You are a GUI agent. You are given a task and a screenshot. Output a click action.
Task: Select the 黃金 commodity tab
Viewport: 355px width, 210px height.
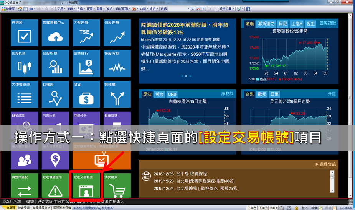point(159,94)
